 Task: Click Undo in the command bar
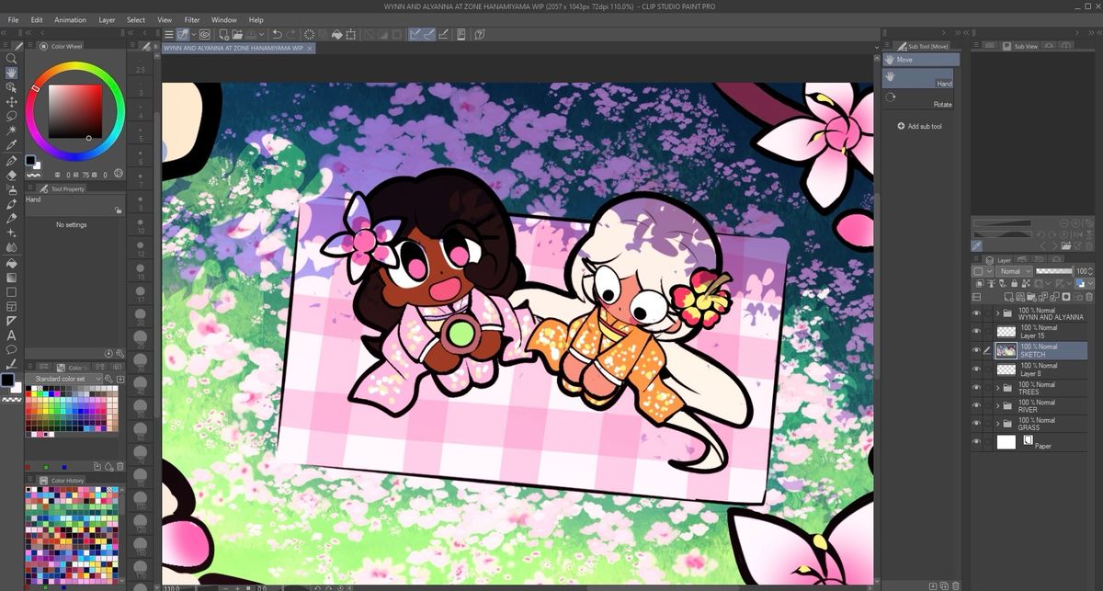point(278,35)
